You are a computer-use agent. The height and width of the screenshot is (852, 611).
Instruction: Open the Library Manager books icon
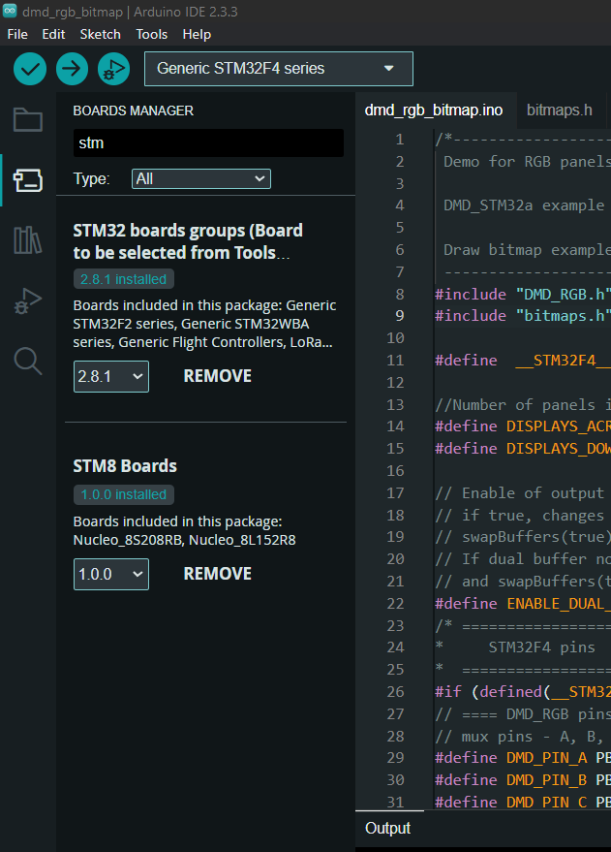pyautogui.click(x=27, y=240)
